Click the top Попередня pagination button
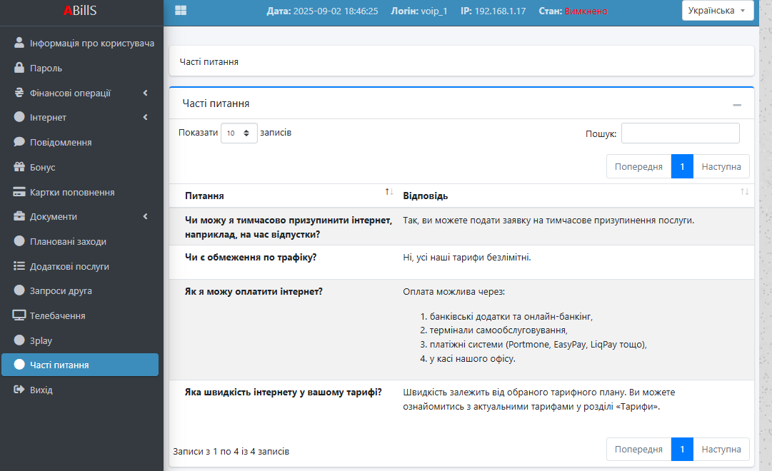 (638, 166)
